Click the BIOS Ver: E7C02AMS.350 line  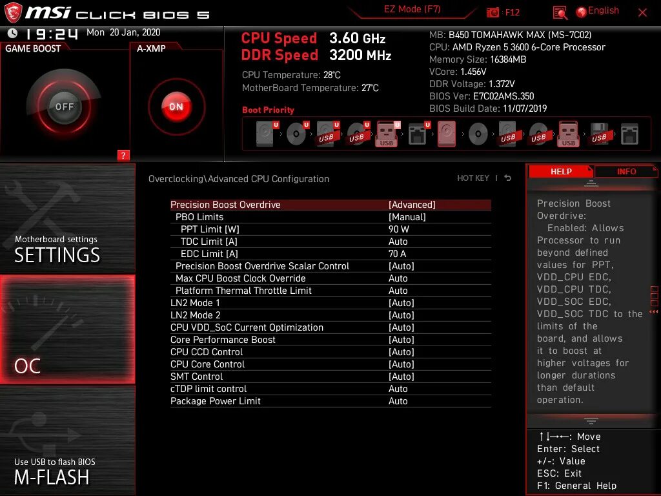[x=482, y=96]
